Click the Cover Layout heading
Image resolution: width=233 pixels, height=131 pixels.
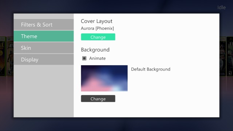pos(96,21)
